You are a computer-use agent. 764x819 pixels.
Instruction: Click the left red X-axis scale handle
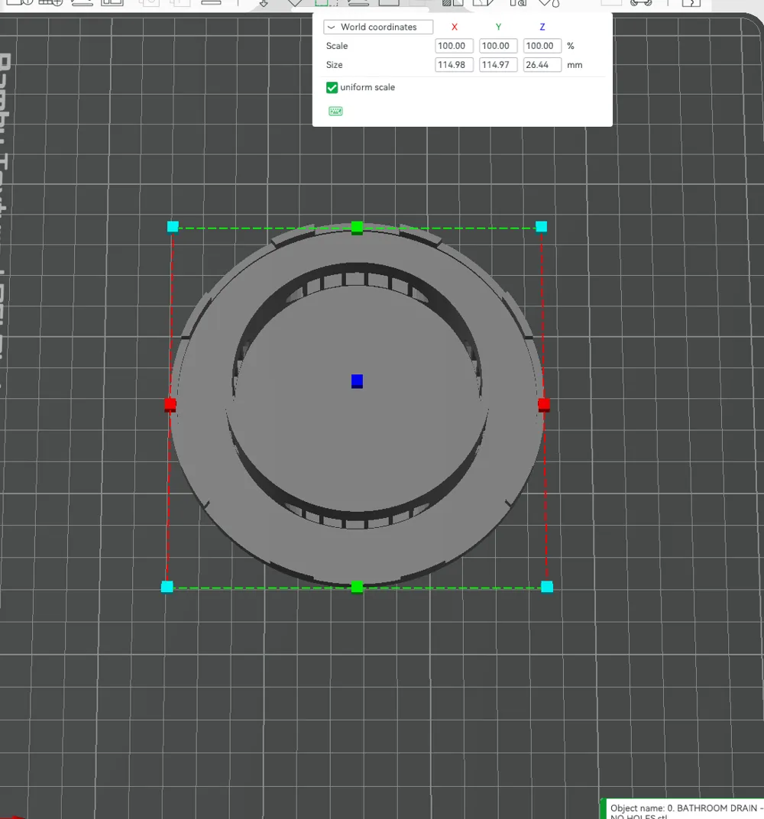point(170,405)
